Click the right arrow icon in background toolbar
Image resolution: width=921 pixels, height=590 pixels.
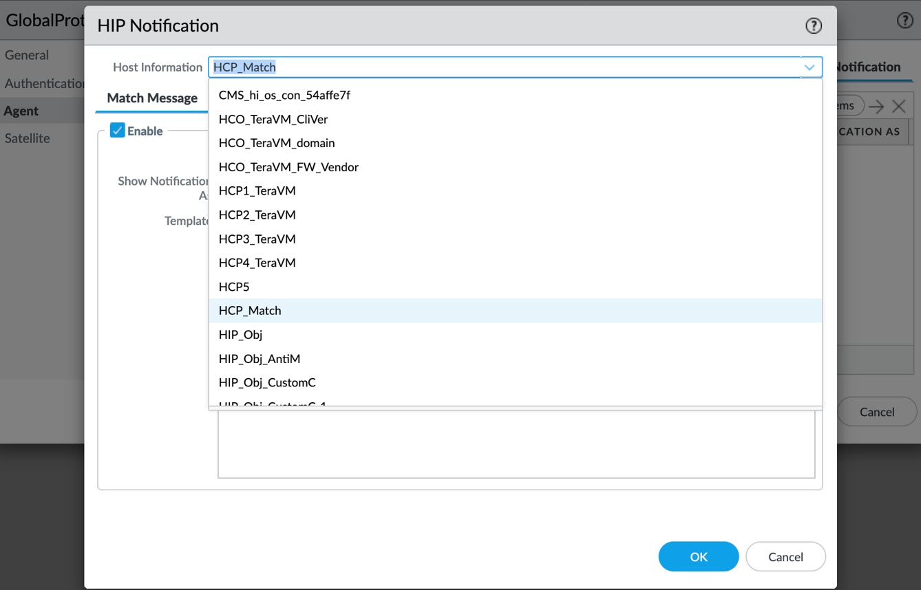[x=876, y=106]
